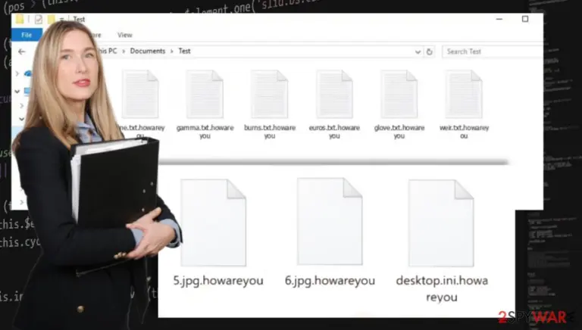
Task: Open the File ribbon tab
Action: coord(27,35)
